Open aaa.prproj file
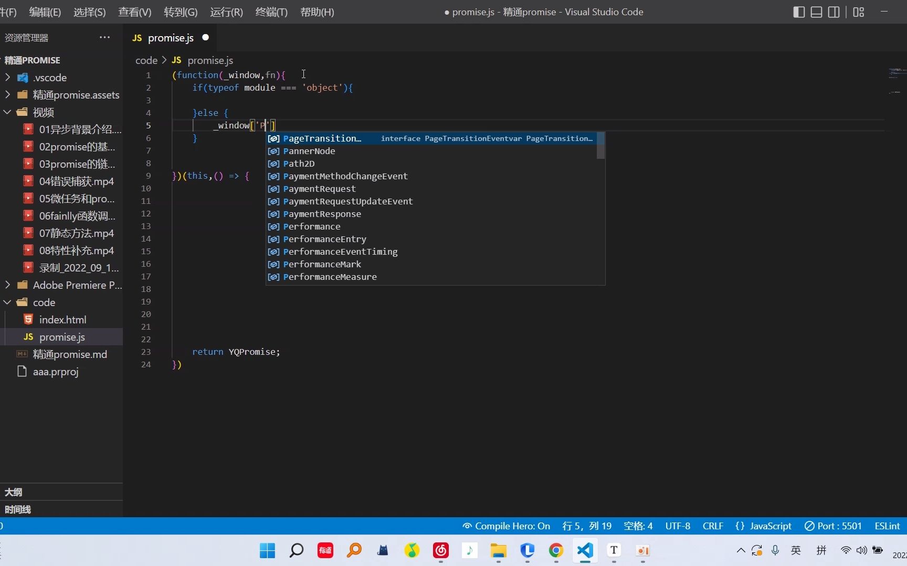This screenshot has width=907, height=566. click(x=61, y=372)
